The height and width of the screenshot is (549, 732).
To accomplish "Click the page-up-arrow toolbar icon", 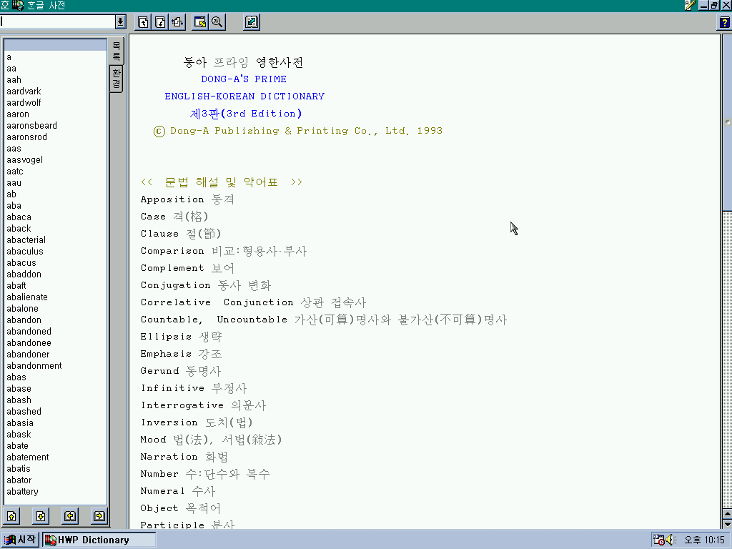I will click(143, 22).
